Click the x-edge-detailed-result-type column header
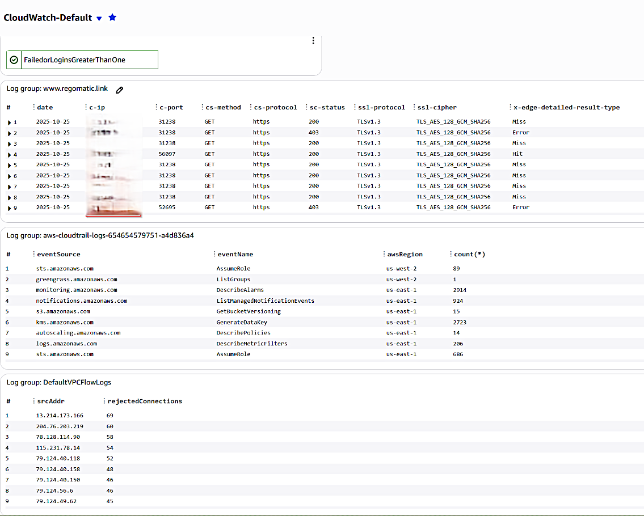644x516 pixels. coord(566,107)
